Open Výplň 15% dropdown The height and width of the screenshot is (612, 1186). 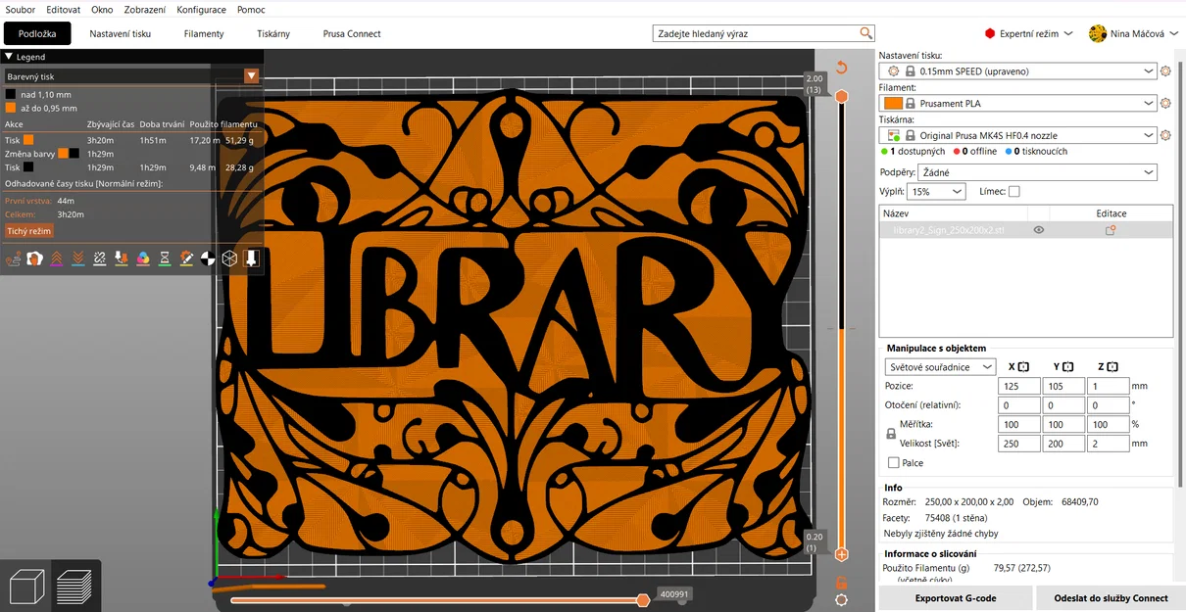[x=936, y=192]
